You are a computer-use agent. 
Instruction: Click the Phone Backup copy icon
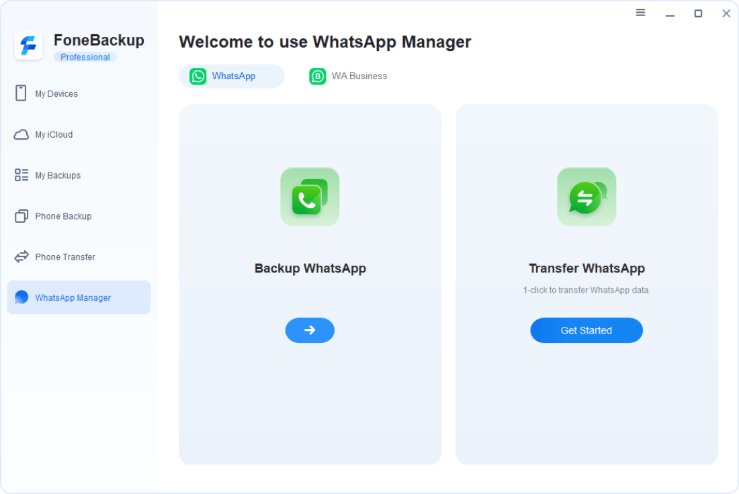coord(21,216)
